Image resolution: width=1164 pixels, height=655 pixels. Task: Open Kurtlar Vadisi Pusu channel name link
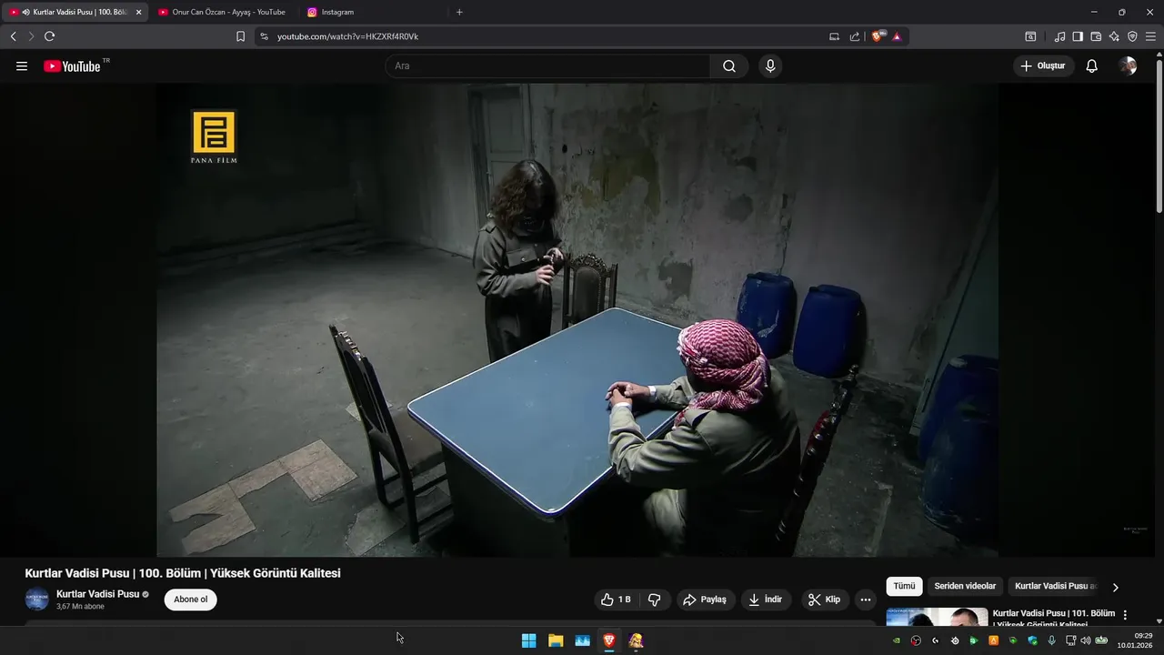click(x=97, y=594)
